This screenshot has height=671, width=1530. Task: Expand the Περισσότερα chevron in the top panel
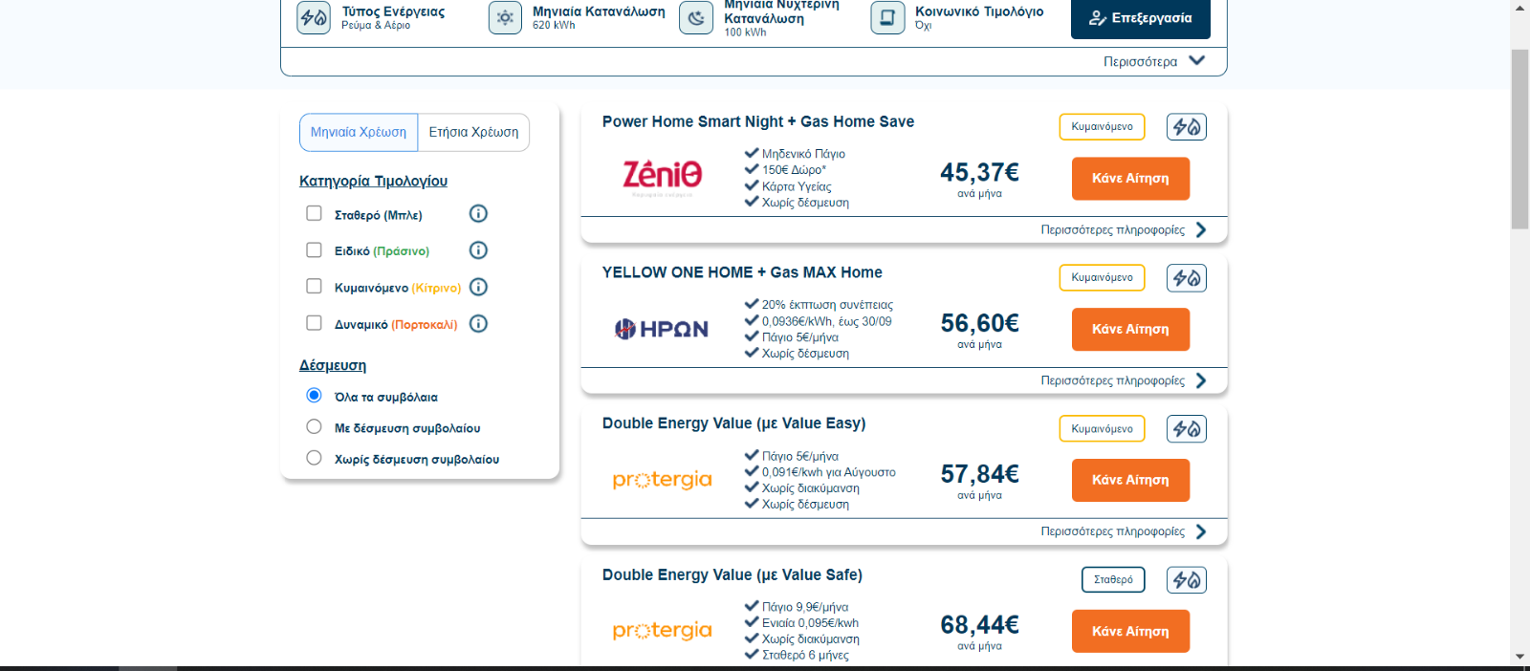[x=1196, y=61]
